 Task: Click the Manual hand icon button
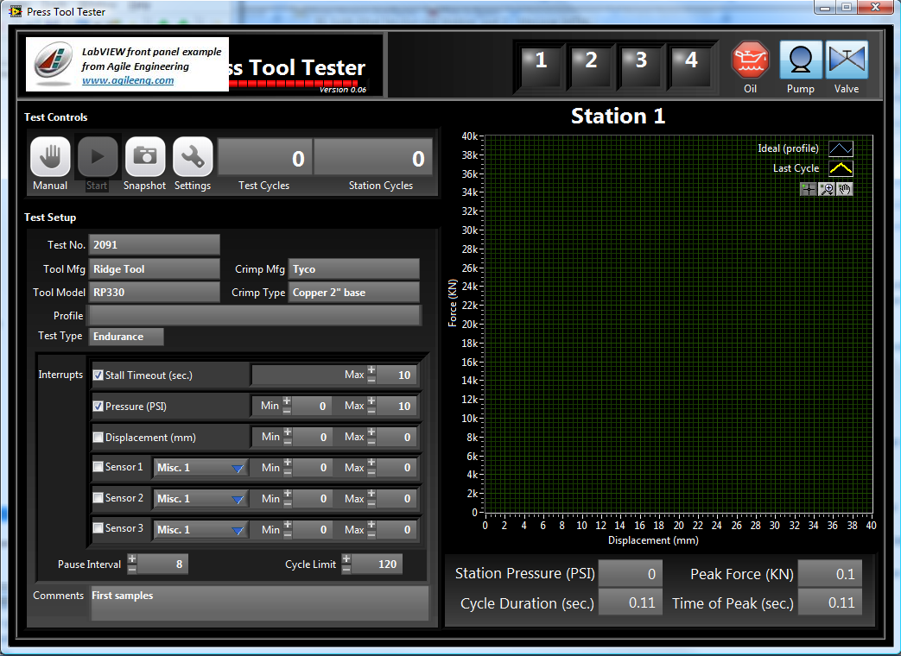50,157
